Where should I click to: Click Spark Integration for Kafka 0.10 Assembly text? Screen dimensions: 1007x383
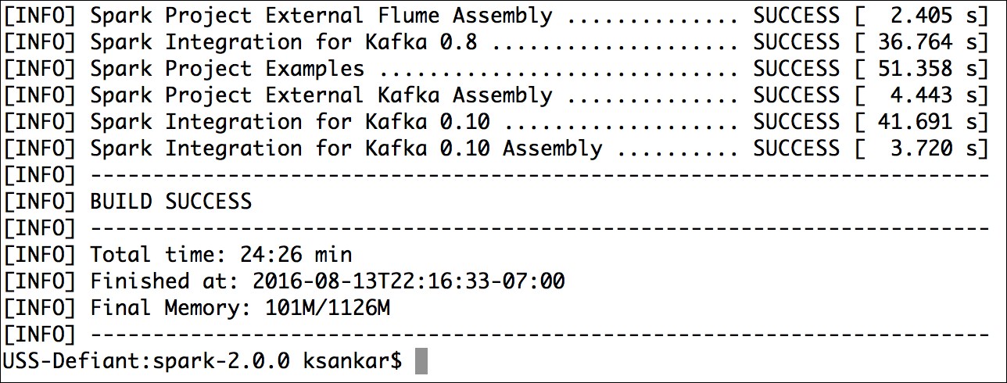click(x=346, y=149)
